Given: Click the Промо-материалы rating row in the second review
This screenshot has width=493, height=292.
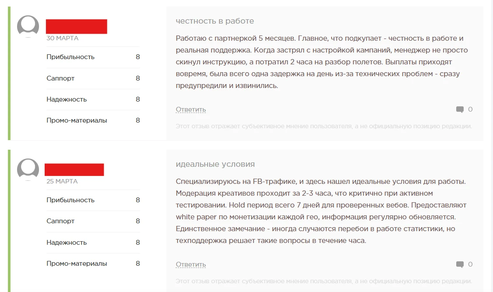Looking at the screenshot, I should click(93, 264).
